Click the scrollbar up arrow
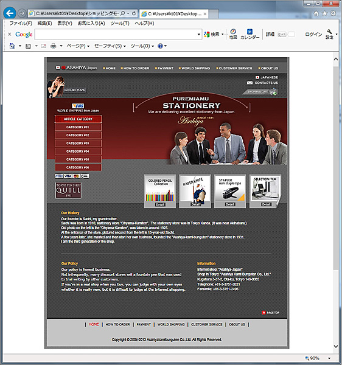 (336, 59)
